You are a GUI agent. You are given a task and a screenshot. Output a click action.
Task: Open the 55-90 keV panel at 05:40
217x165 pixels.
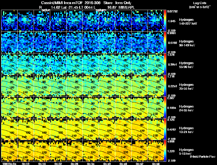pos(107,64)
